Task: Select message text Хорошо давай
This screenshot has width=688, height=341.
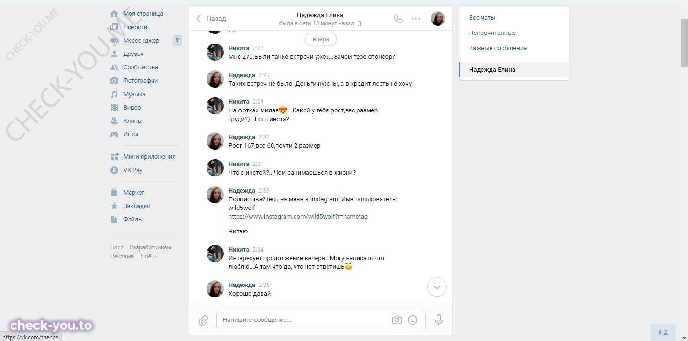Action: click(x=250, y=294)
